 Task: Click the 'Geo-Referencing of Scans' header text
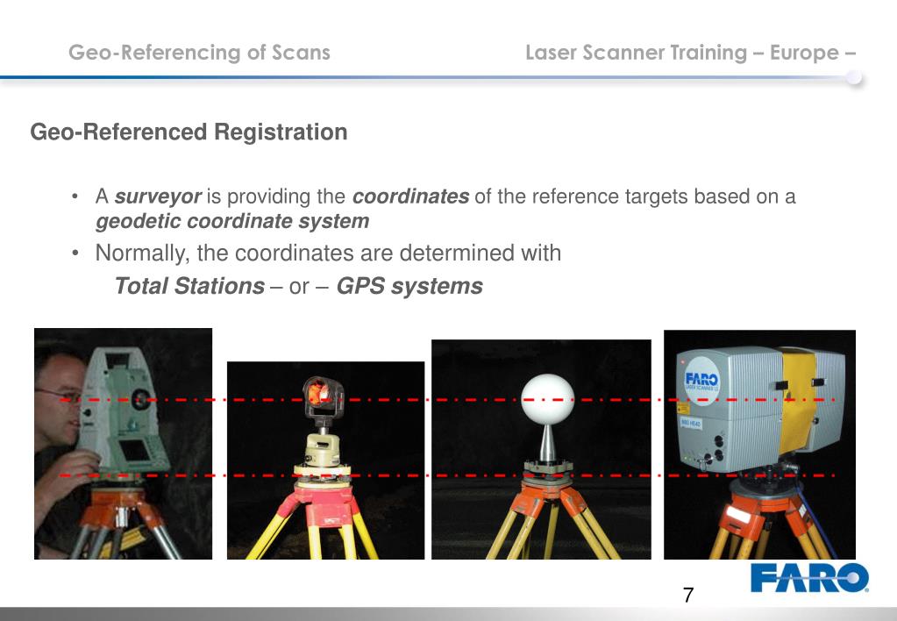point(199,52)
